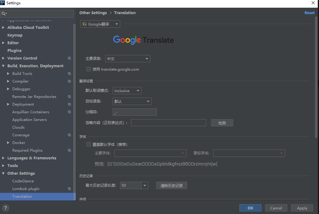The image size is (319, 214).
Task: Click the 检测 check button
Action: click(x=222, y=123)
